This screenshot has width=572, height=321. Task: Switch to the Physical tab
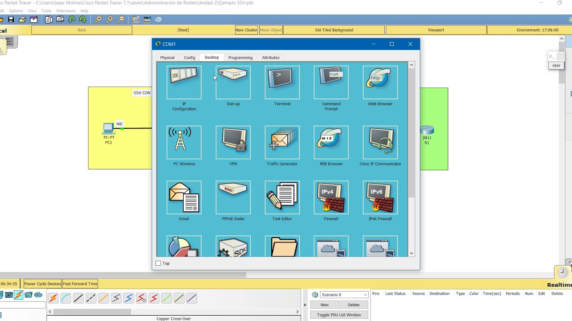[x=167, y=58]
